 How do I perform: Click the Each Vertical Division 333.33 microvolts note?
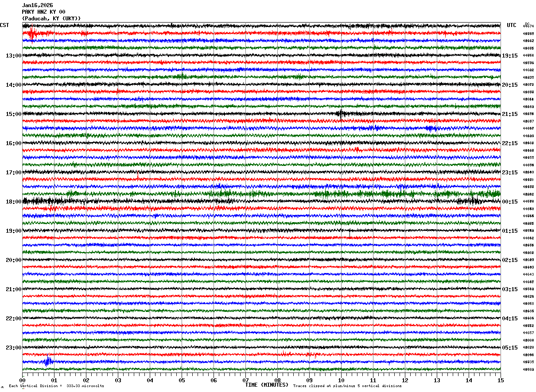click(x=57, y=386)
